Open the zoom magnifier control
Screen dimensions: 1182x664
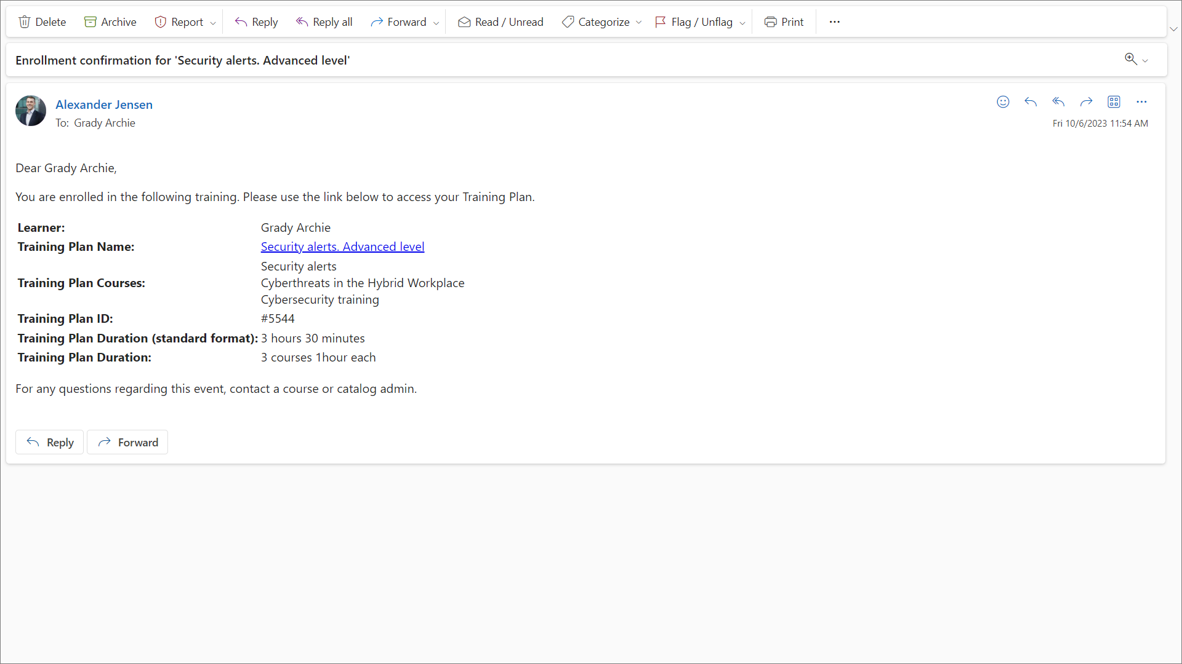point(1131,59)
